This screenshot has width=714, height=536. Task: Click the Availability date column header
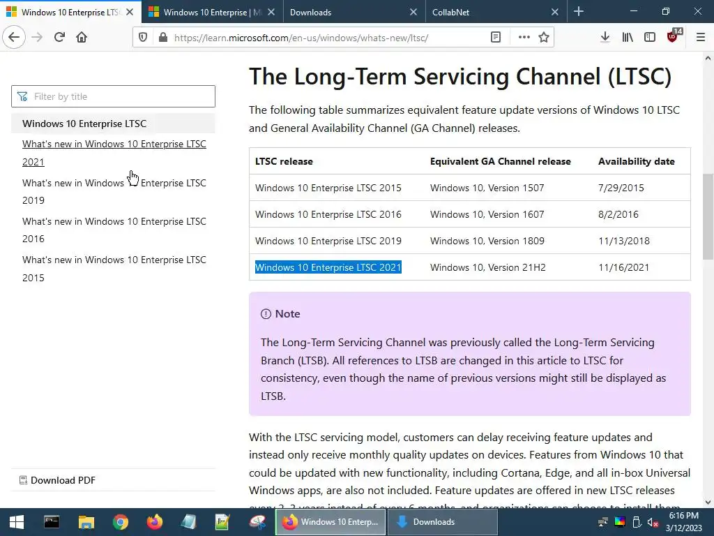tap(636, 161)
